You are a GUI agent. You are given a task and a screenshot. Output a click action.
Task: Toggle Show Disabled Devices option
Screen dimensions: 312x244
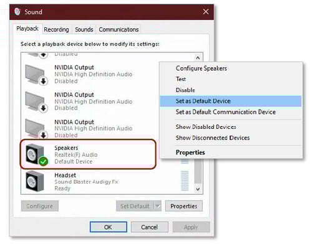click(231, 127)
